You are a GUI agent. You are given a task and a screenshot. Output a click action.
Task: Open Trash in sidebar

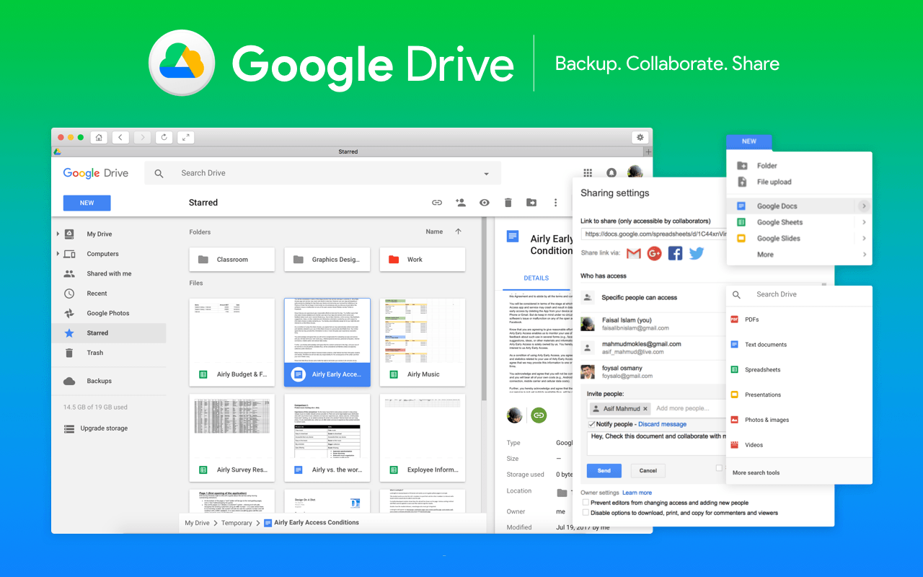coord(95,353)
